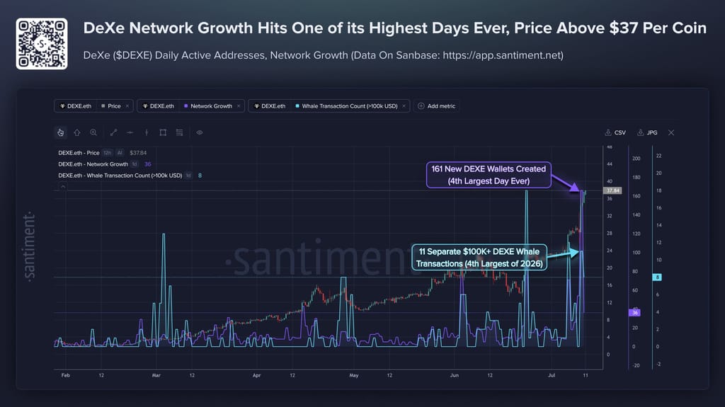Click the Feb label on the time axis

coord(66,376)
